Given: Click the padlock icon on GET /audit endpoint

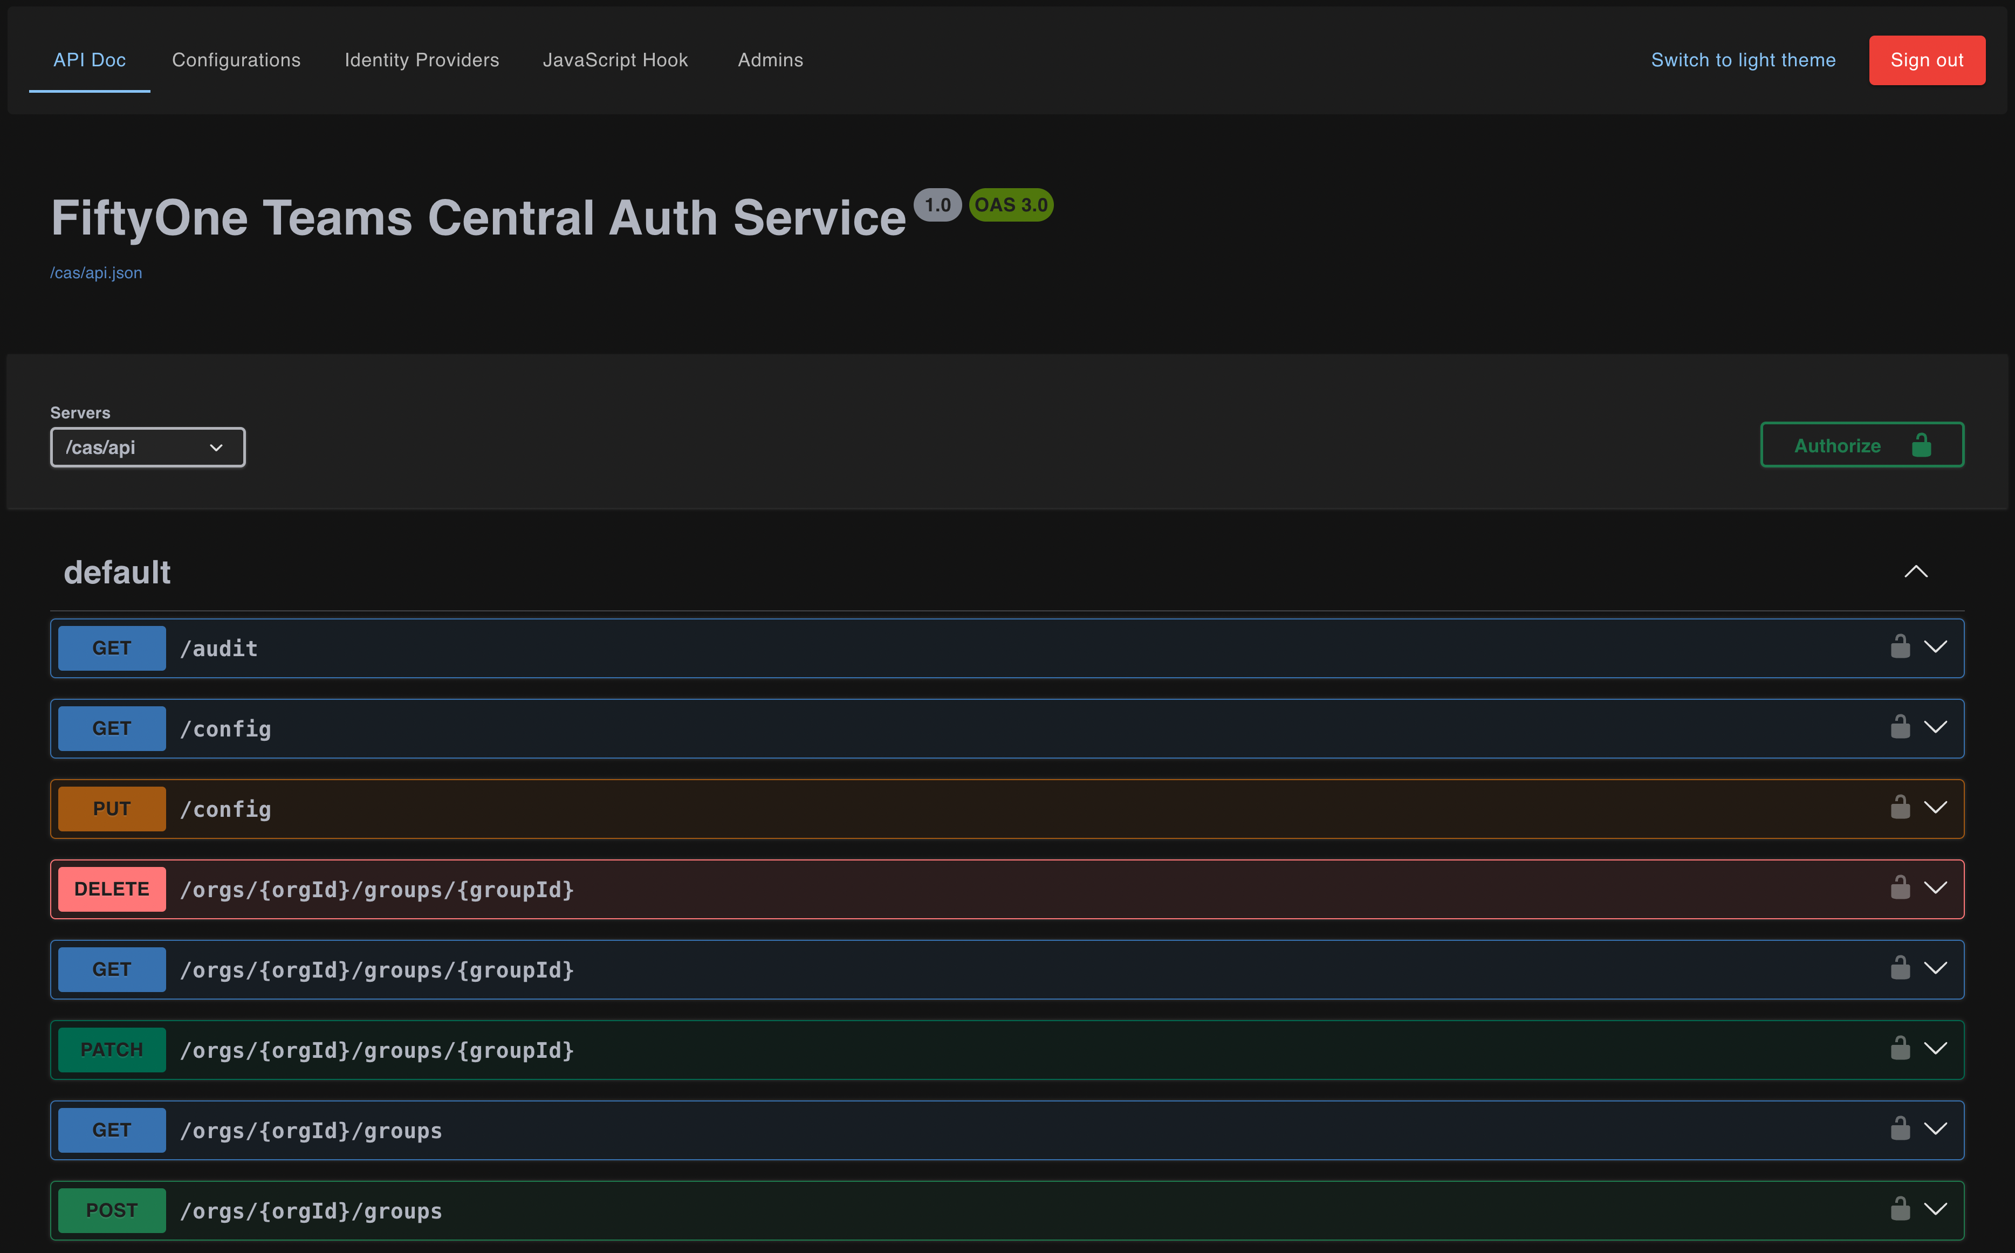Looking at the screenshot, I should point(1901,647).
